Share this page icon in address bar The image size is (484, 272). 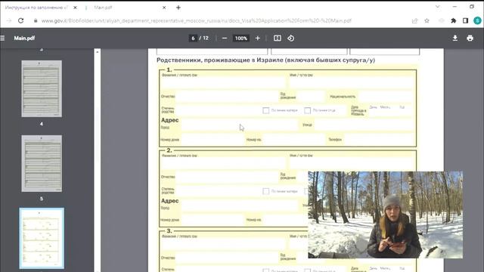pos(414,20)
